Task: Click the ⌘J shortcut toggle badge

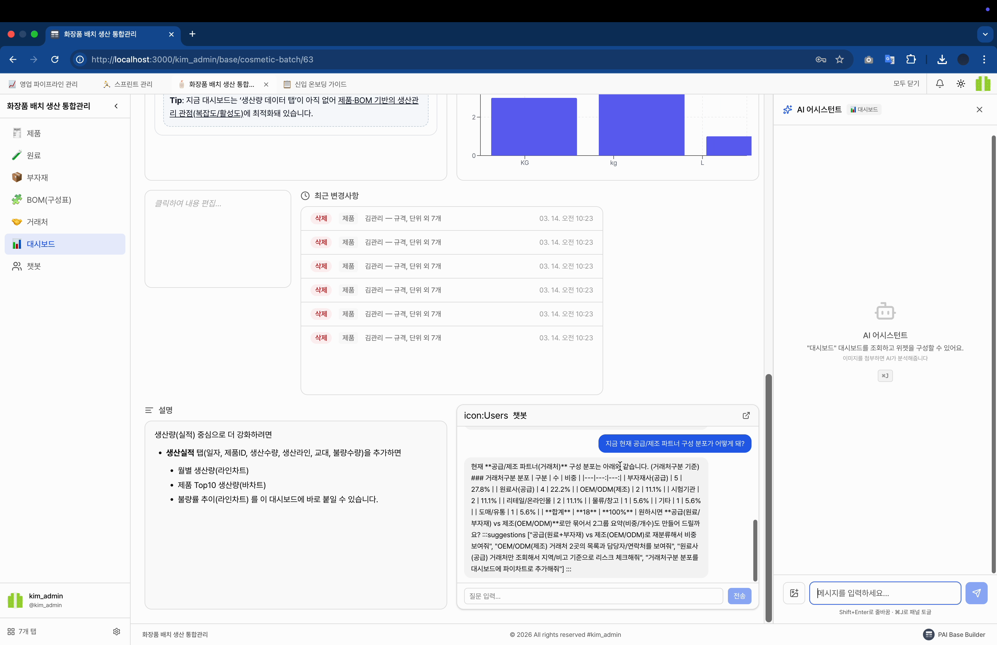Action: pyautogui.click(x=885, y=376)
